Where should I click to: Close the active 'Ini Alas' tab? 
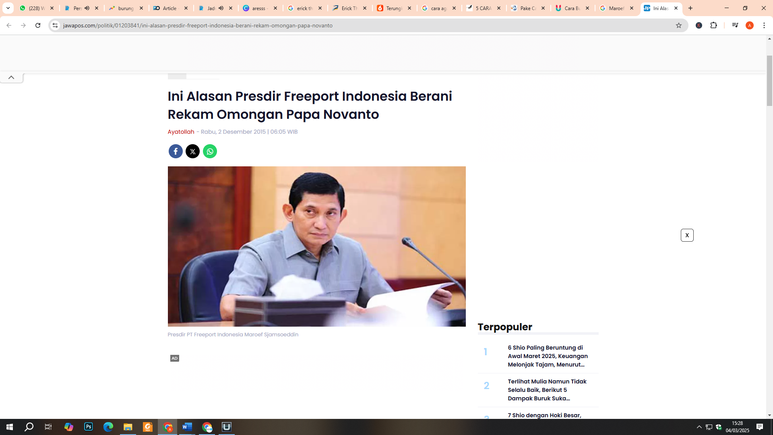[x=676, y=8]
